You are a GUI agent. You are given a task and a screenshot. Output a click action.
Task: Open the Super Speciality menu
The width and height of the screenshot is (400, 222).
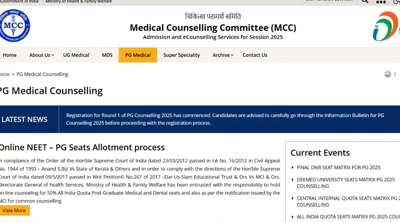coord(182,55)
